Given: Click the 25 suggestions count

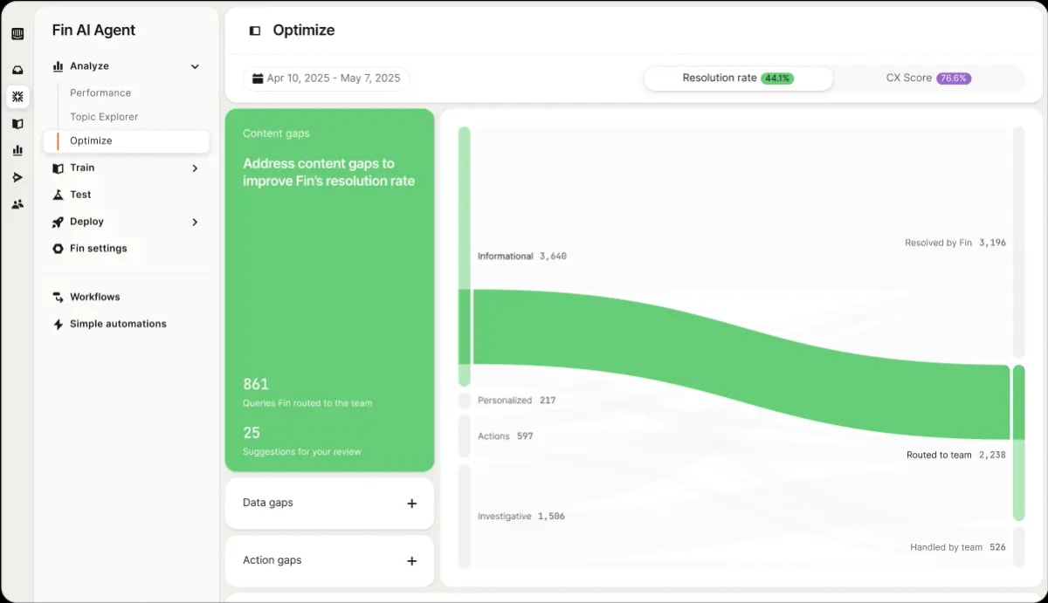Looking at the screenshot, I should click(x=252, y=433).
